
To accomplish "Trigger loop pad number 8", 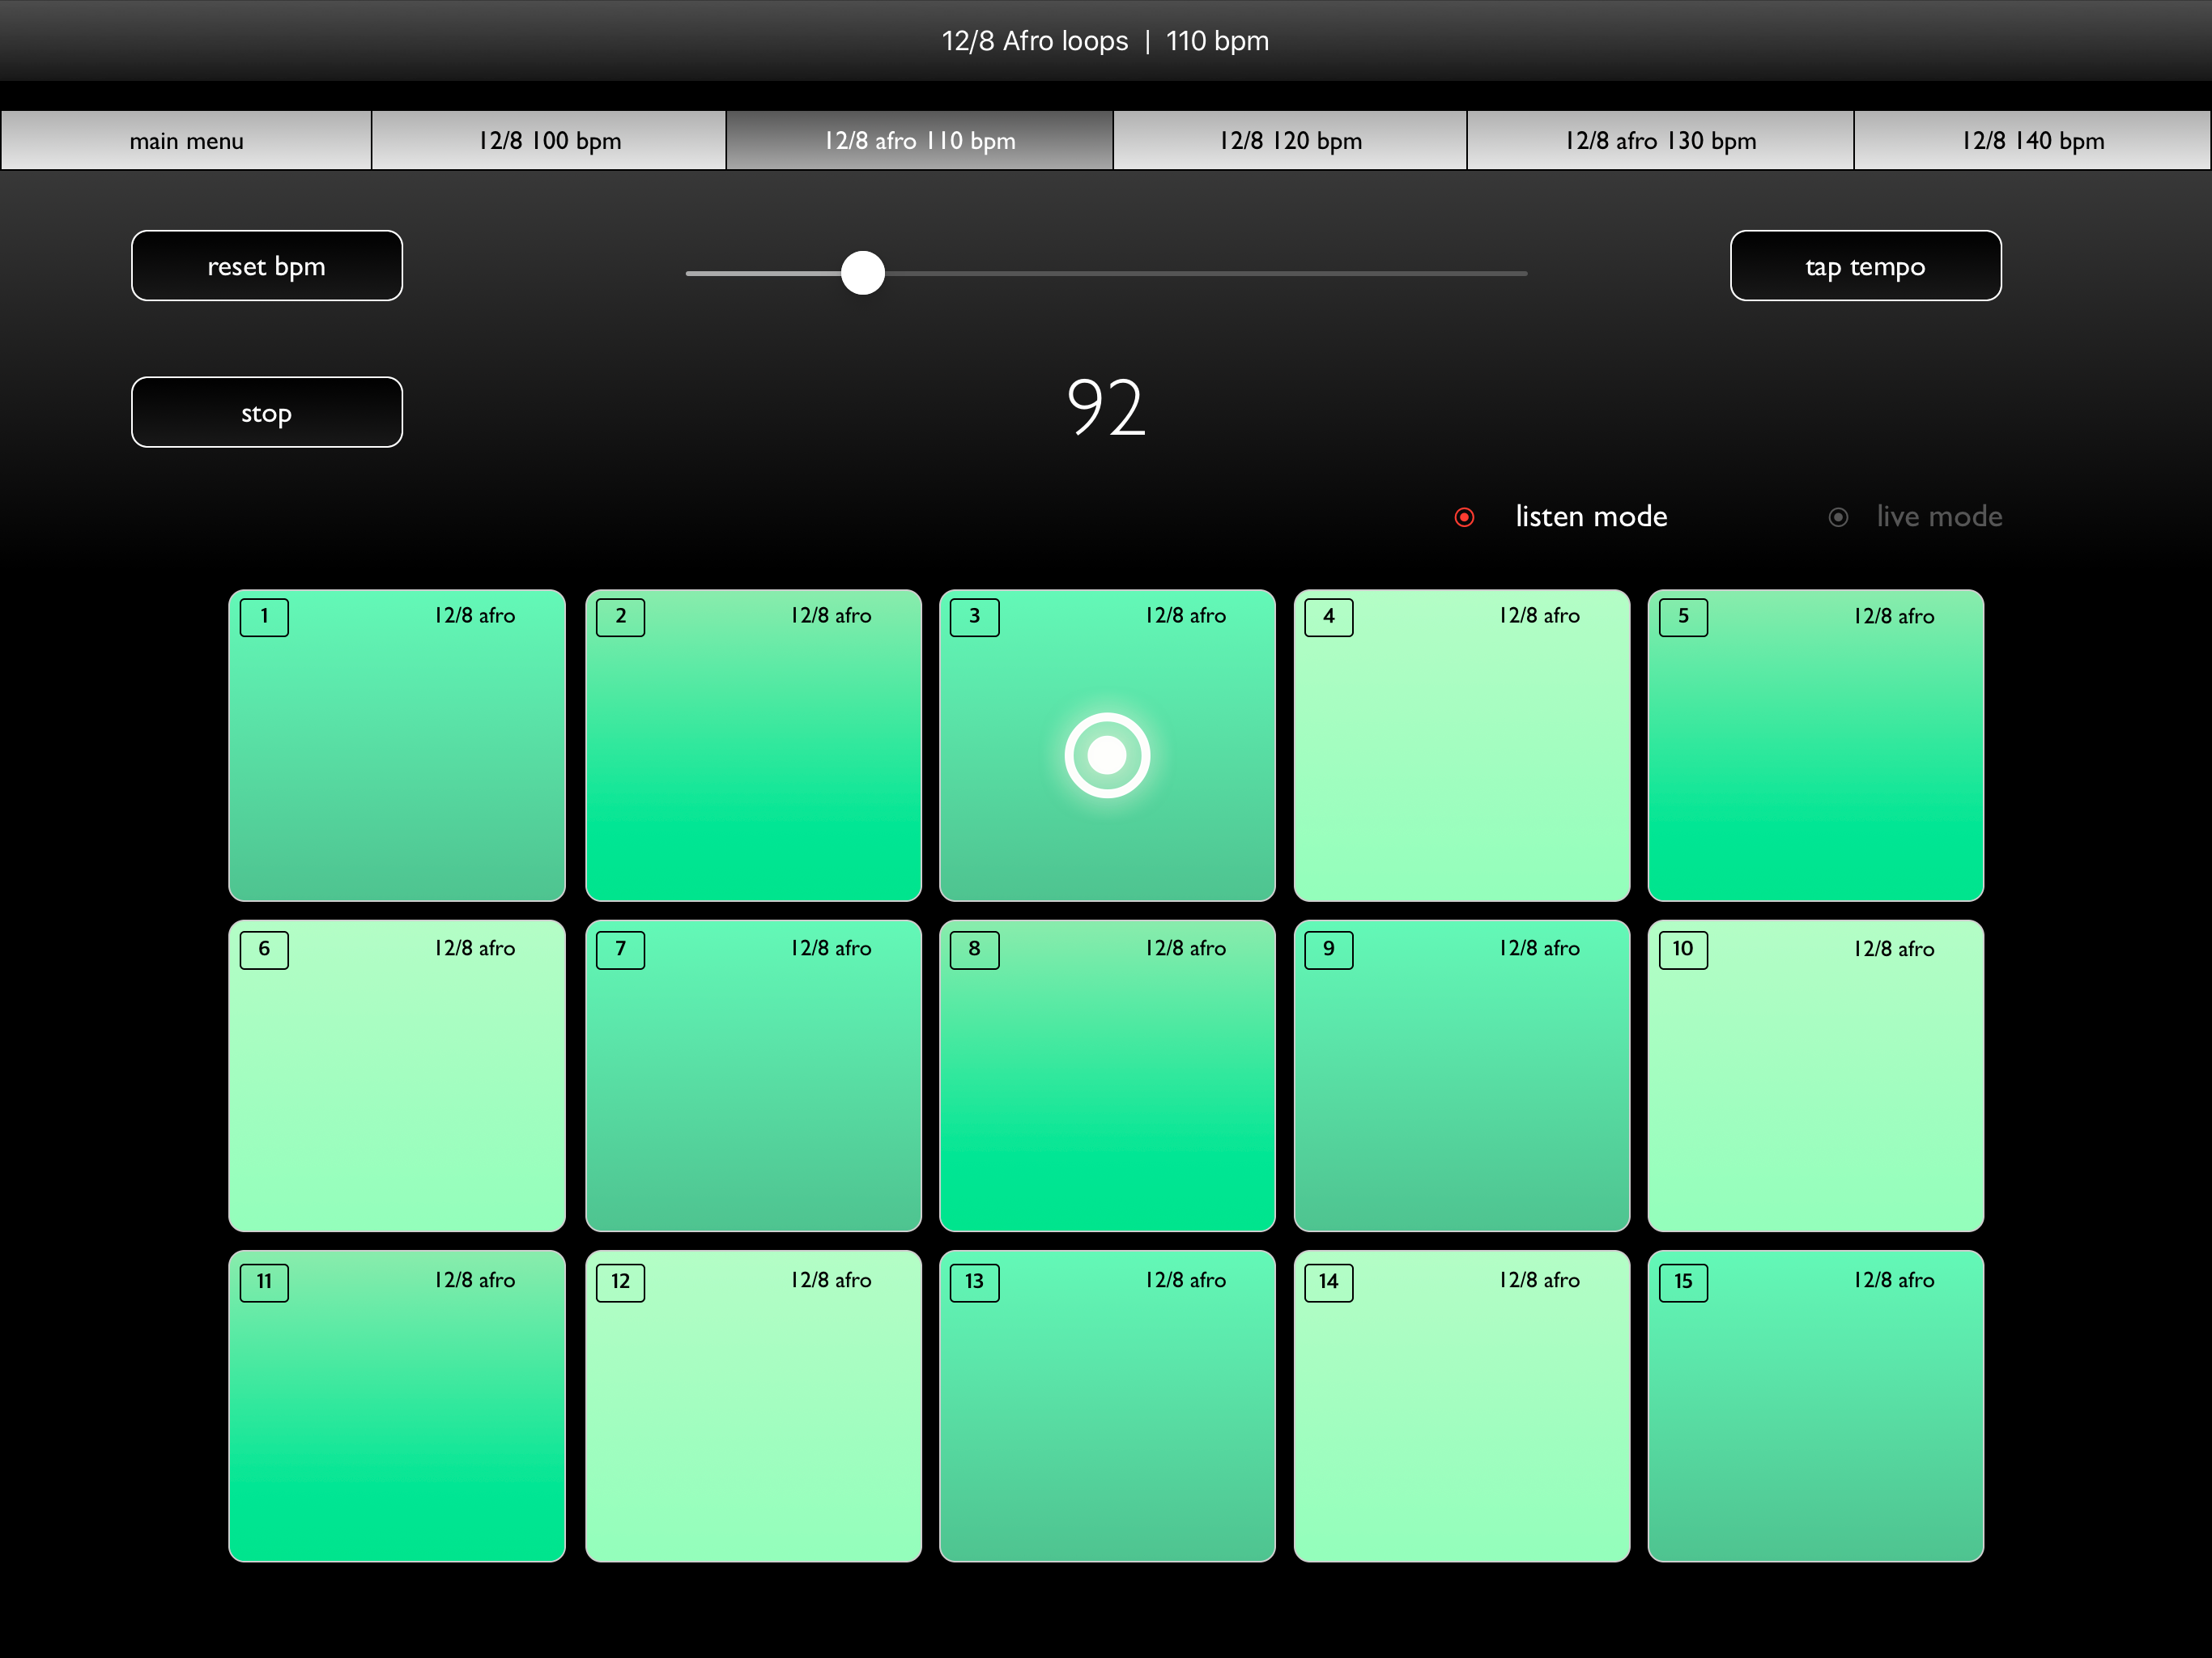I will coord(1107,1075).
